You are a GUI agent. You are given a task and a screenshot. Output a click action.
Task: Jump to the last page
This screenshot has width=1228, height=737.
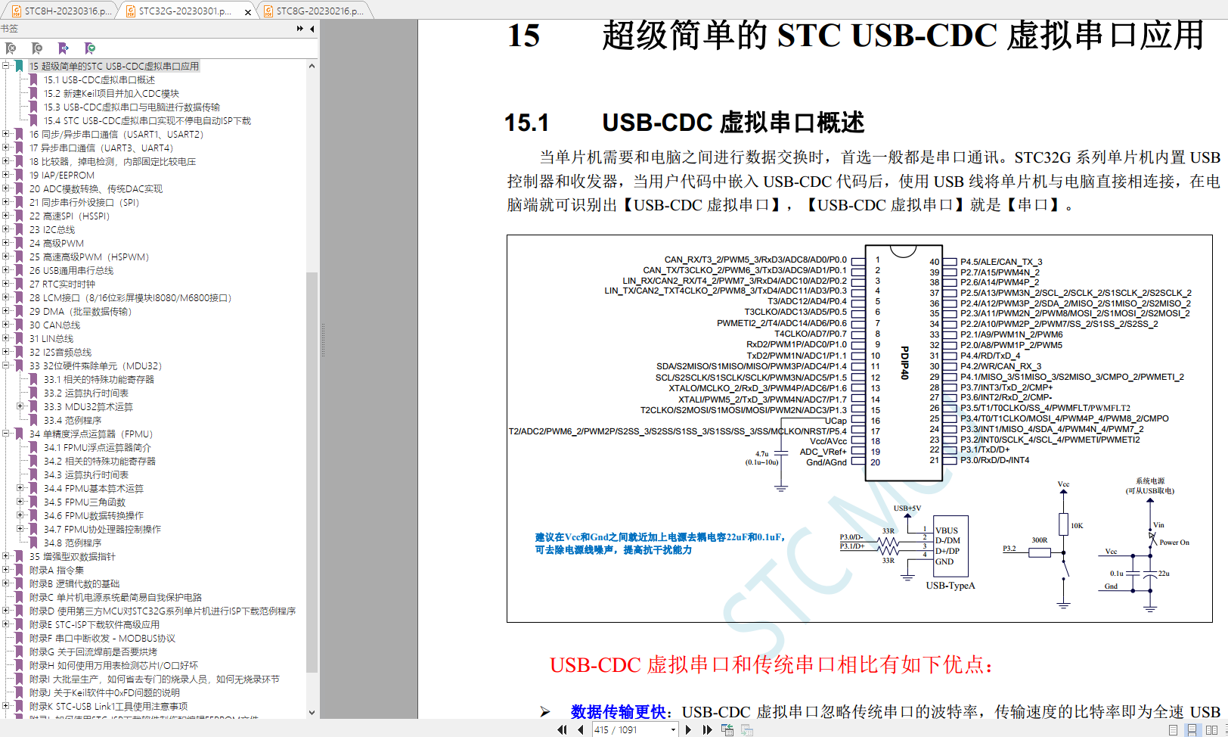pos(707,730)
